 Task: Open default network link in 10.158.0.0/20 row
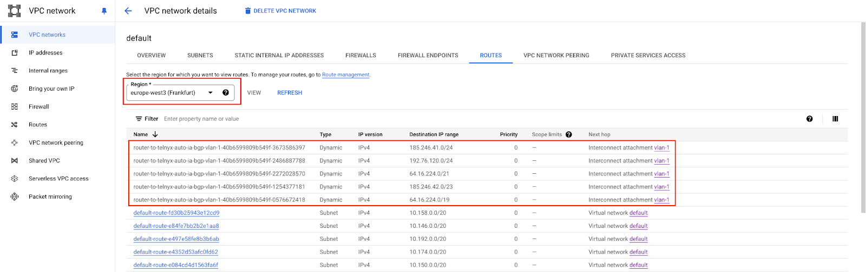639,213
